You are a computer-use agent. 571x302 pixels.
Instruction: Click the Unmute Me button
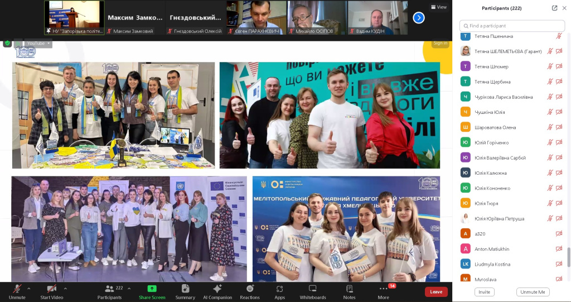point(533,292)
